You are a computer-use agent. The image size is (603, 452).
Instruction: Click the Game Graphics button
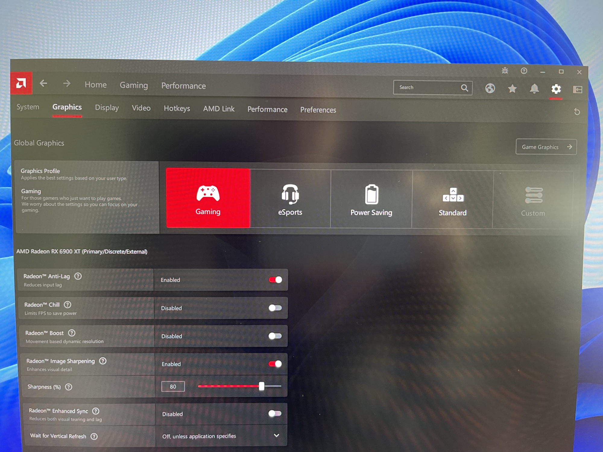pyautogui.click(x=546, y=147)
